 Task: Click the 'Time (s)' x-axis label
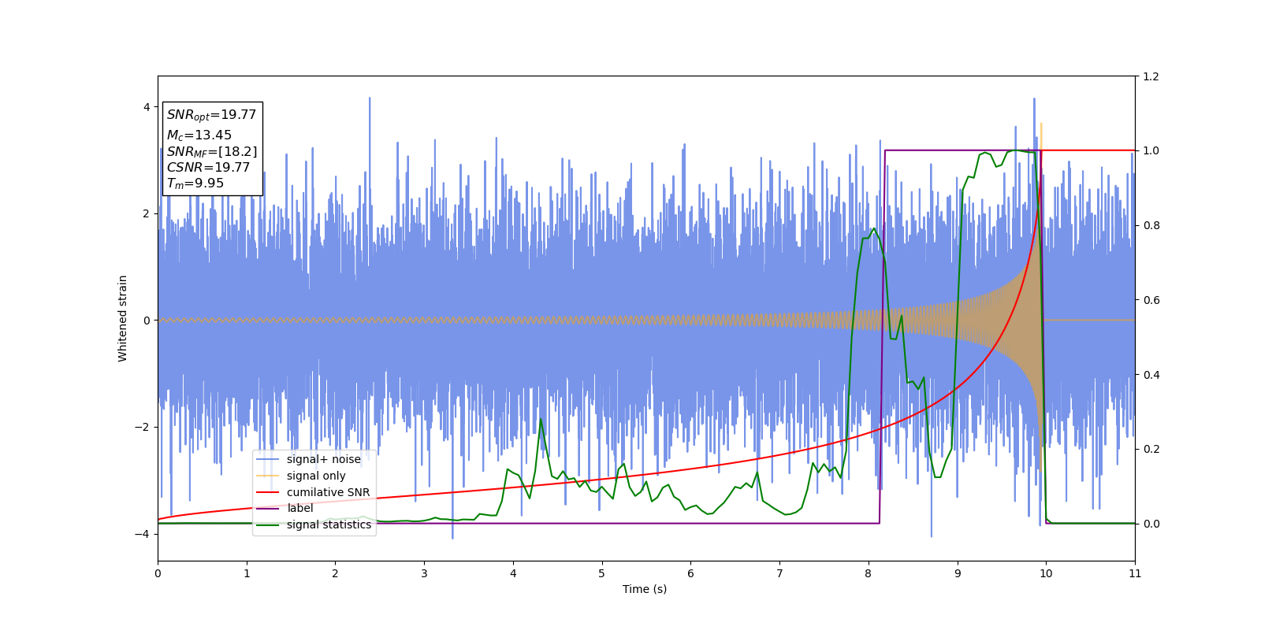(x=645, y=589)
